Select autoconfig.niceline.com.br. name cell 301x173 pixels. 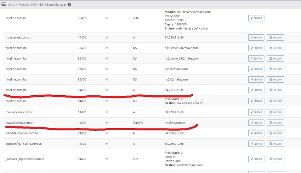click(24, 144)
